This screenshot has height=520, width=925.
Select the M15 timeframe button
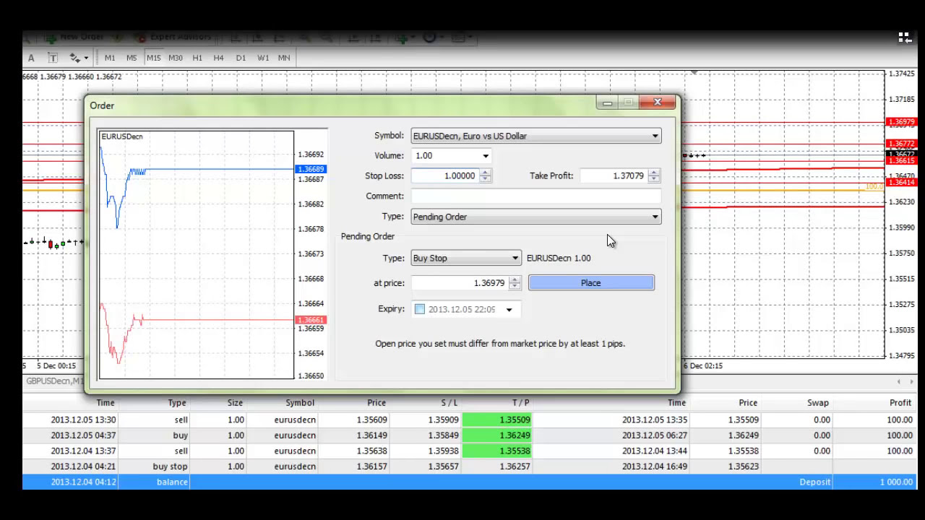[x=153, y=58]
